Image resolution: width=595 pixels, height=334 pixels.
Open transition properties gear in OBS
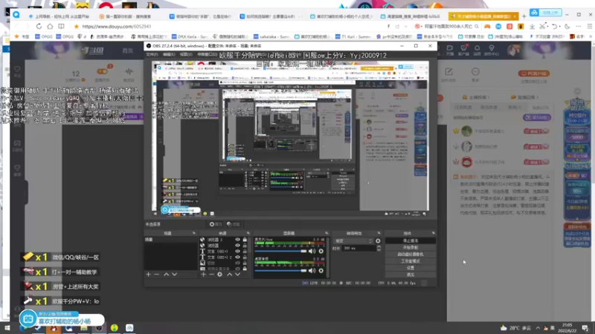(x=378, y=240)
